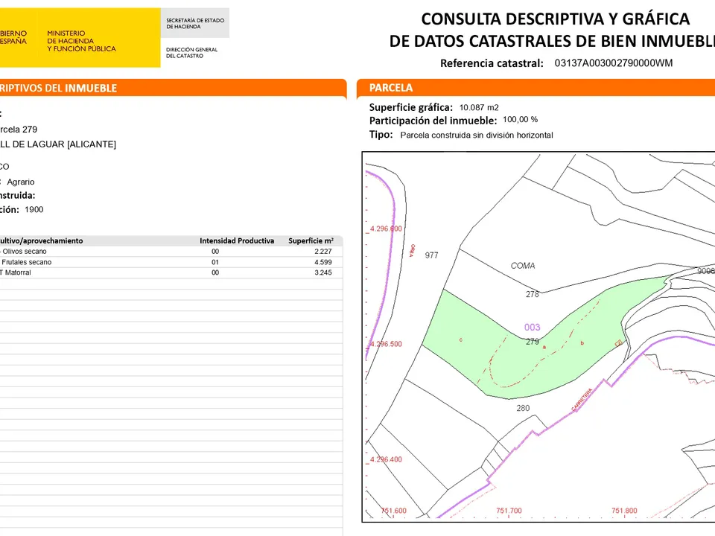Select the 10.087 m2 surface value
The image size is (715, 536).
pos(479,107)
